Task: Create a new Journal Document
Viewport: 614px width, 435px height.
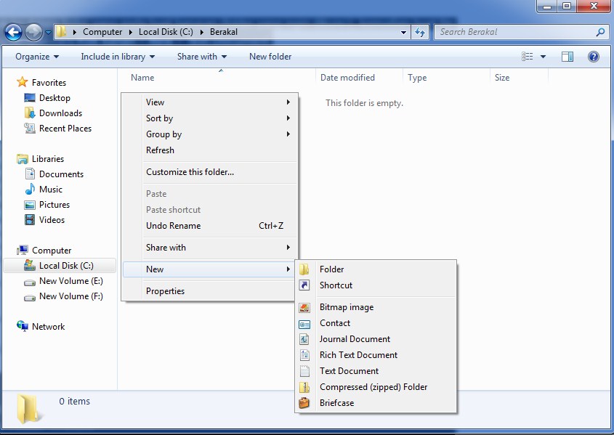Action: (x=355, y=338)
